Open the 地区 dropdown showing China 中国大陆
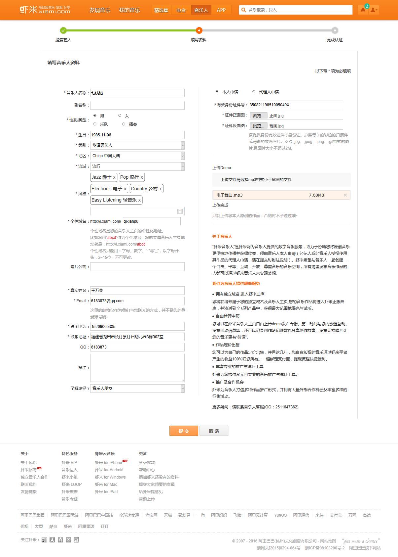Screen dimensions: 398x557 [137, 156]
